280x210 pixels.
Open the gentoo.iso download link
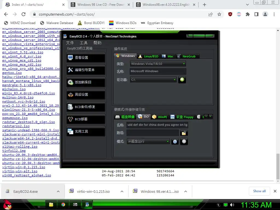coord(12,73)
